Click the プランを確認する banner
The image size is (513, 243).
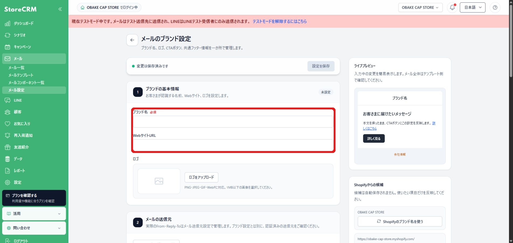(34, 198)
